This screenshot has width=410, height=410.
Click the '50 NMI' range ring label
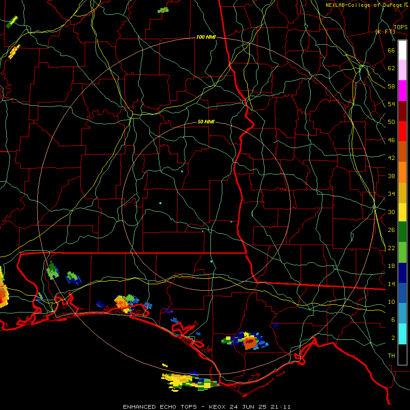point(206,122)
